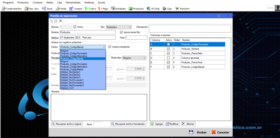This screenshot has width=280, height=138.
Task: Open WS Afip toolbar item
Action: 153,9
